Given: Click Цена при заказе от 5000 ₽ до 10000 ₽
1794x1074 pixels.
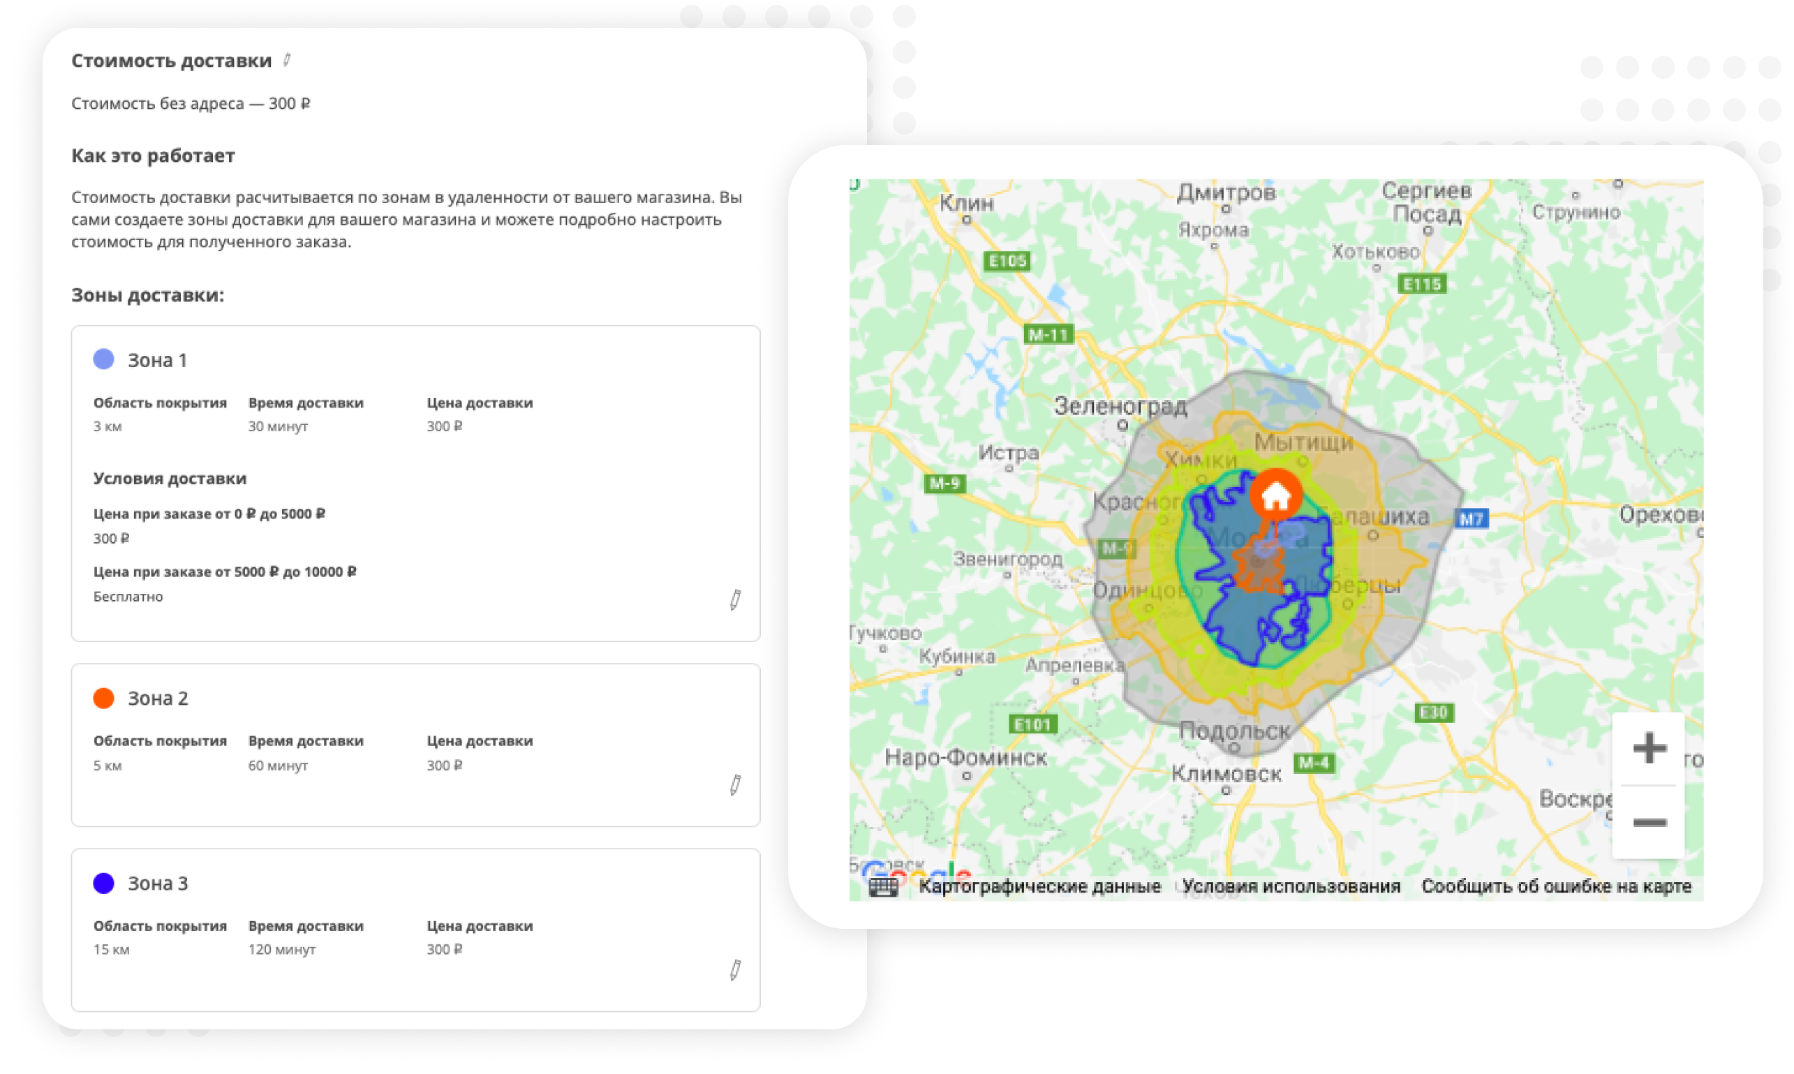Looking at the screenshot, I should pyautogui.click(x=225, y=572).
